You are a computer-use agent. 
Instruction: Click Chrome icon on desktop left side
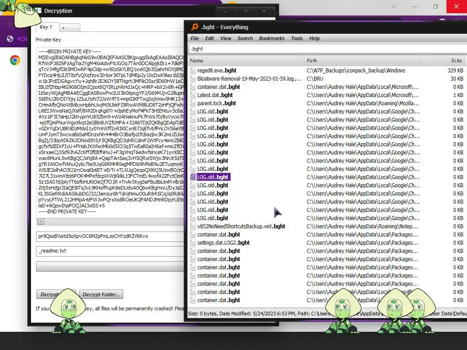15,60
